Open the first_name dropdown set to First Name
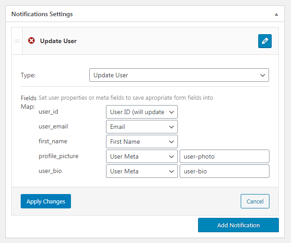This screenshot has width=291, height=243. point(141,141)
